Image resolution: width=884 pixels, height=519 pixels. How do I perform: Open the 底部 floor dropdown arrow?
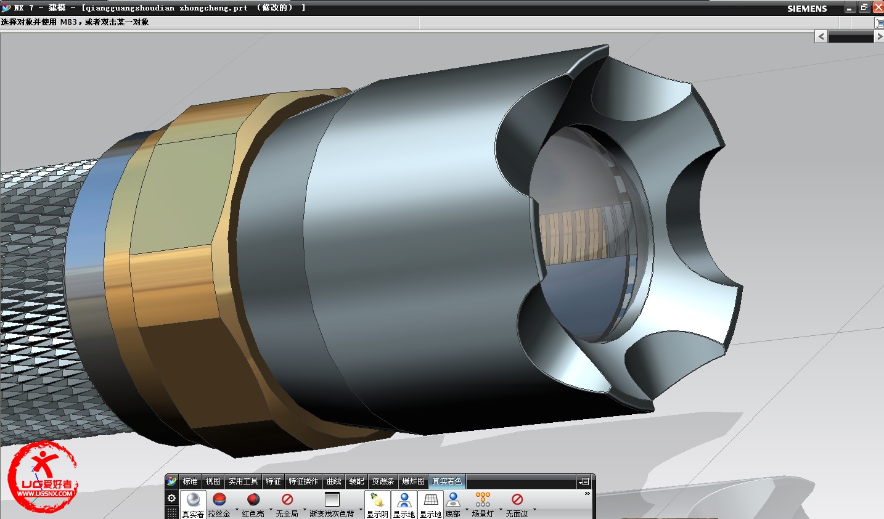pos(467,509)
